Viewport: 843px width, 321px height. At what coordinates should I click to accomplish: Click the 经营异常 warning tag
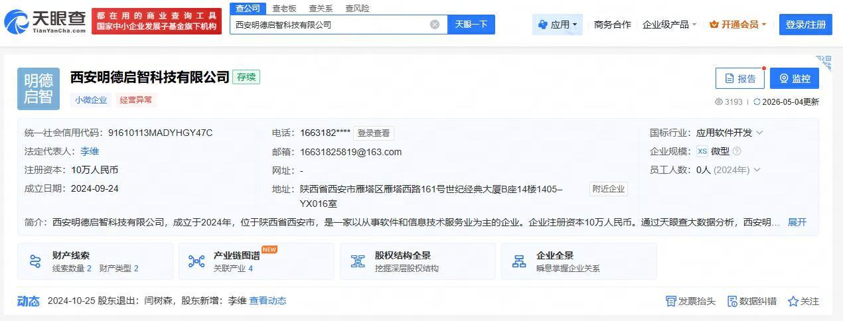point(136,100)
